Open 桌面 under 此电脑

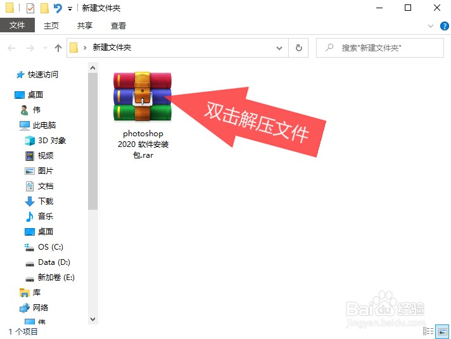pyautogui.click(x=46, y=232)
